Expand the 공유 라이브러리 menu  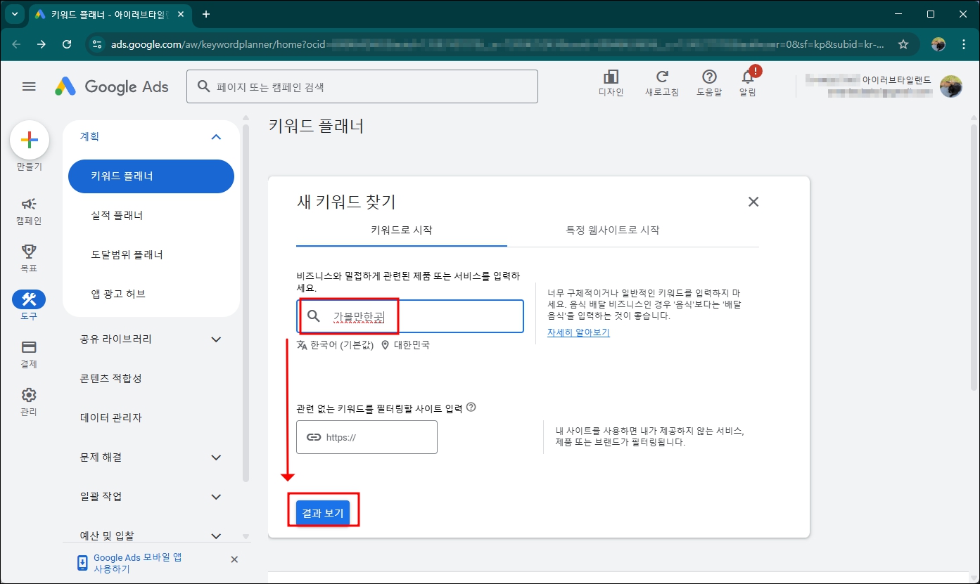tap(217, 339)
